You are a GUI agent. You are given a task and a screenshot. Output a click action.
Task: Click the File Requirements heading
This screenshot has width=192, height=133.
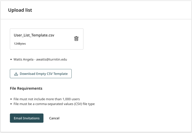[x=26, y=88]
